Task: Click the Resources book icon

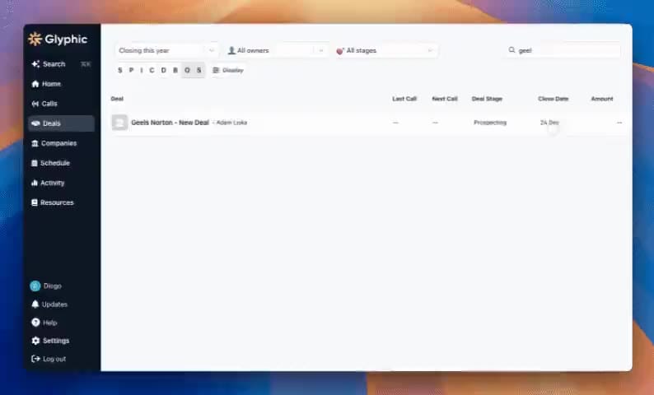Action: pyautogui.click(x=35, y=202)
